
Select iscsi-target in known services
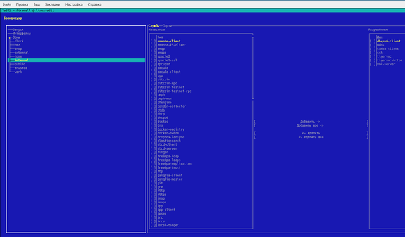[168, 225]
